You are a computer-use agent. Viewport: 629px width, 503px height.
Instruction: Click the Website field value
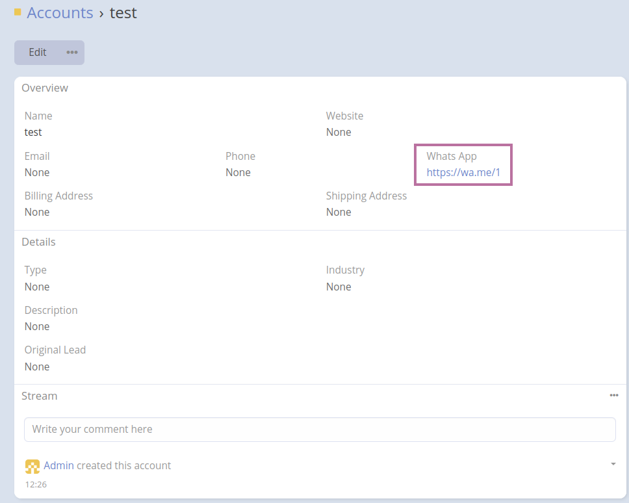point(339,132)
